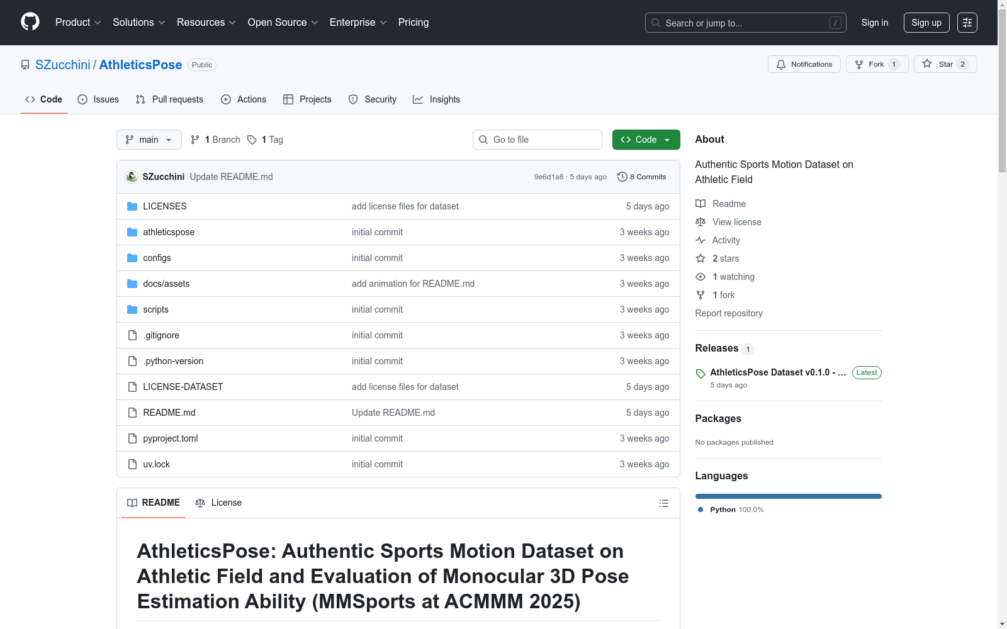Screen dimensions: 1007x629
Task: Open the SZucchini owner link
Action: pyautogui.click(x=63, y=65)
